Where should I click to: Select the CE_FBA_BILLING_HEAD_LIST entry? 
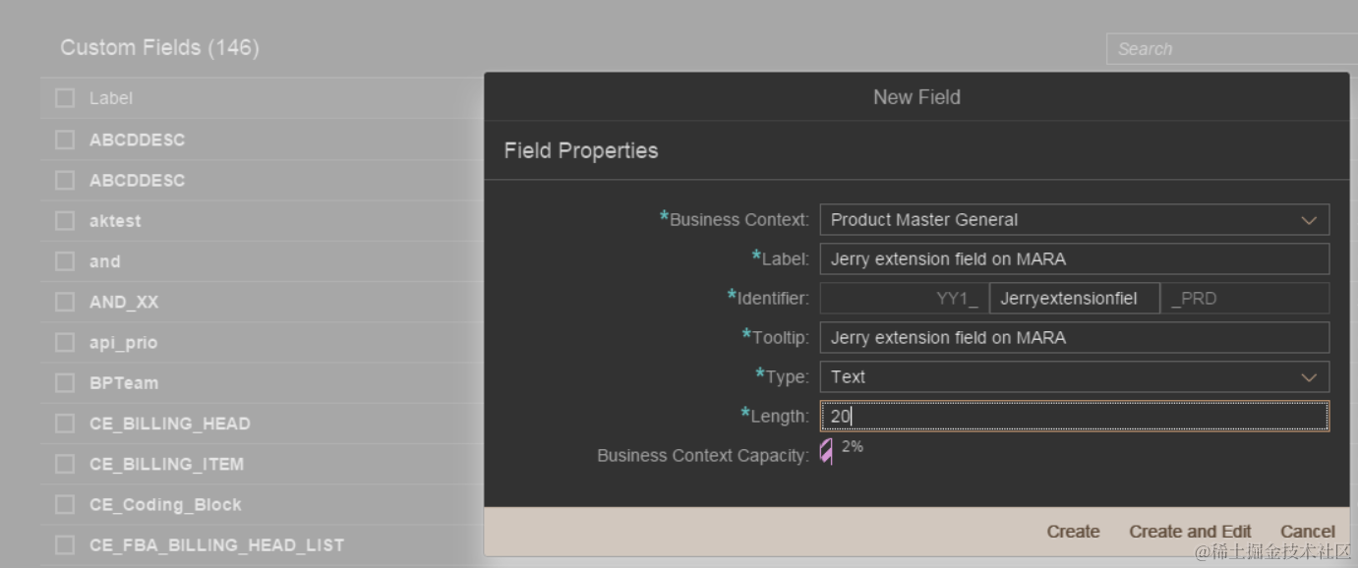[216, 544]
